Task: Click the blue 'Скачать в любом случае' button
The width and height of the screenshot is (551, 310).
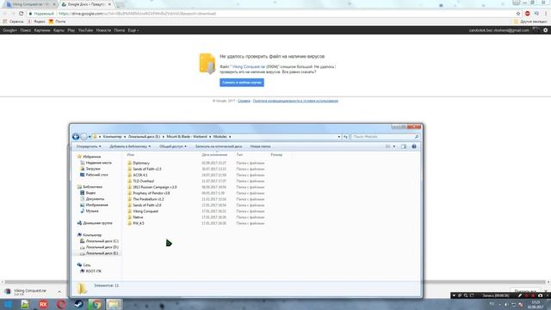Action: pos(242,83)
